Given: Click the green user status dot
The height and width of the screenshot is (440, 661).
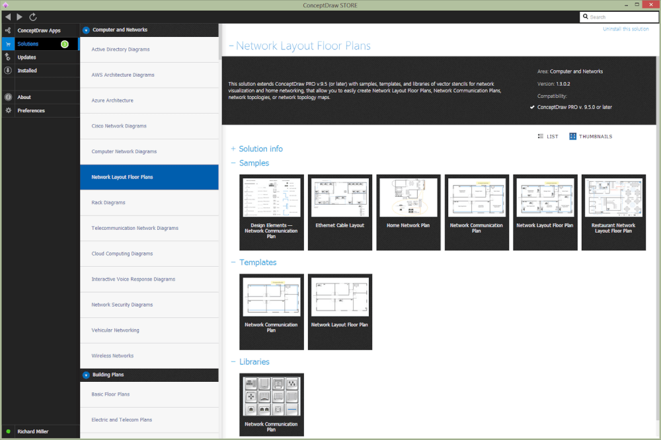Looking at the screenshot, I should point(8,431).
